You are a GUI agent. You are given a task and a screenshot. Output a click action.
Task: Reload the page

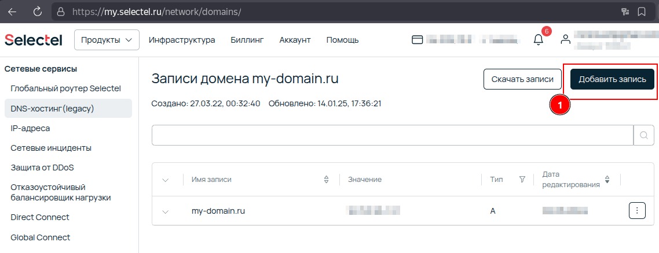38,11
